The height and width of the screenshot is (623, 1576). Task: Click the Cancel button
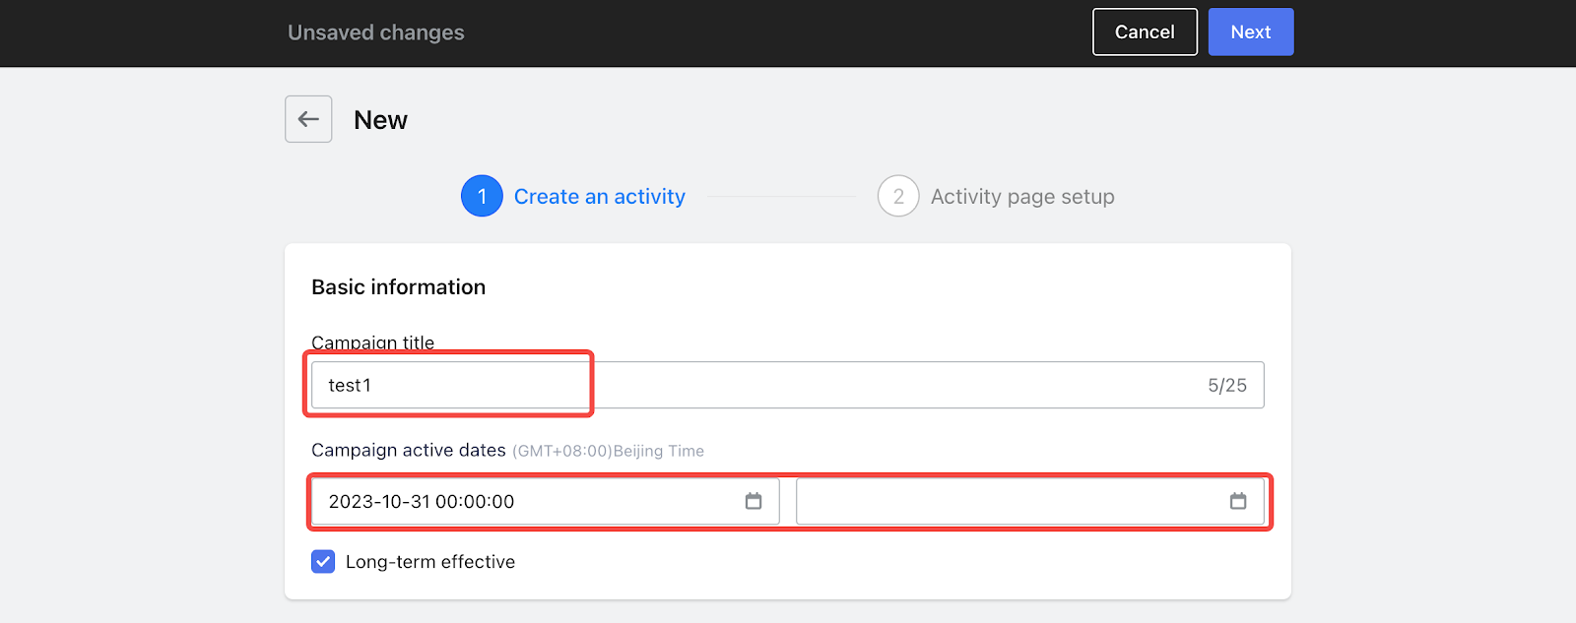(1145, 31)
